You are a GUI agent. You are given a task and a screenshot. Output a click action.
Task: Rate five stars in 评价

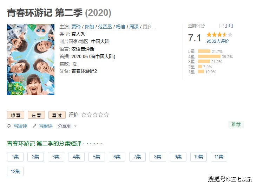106,115
